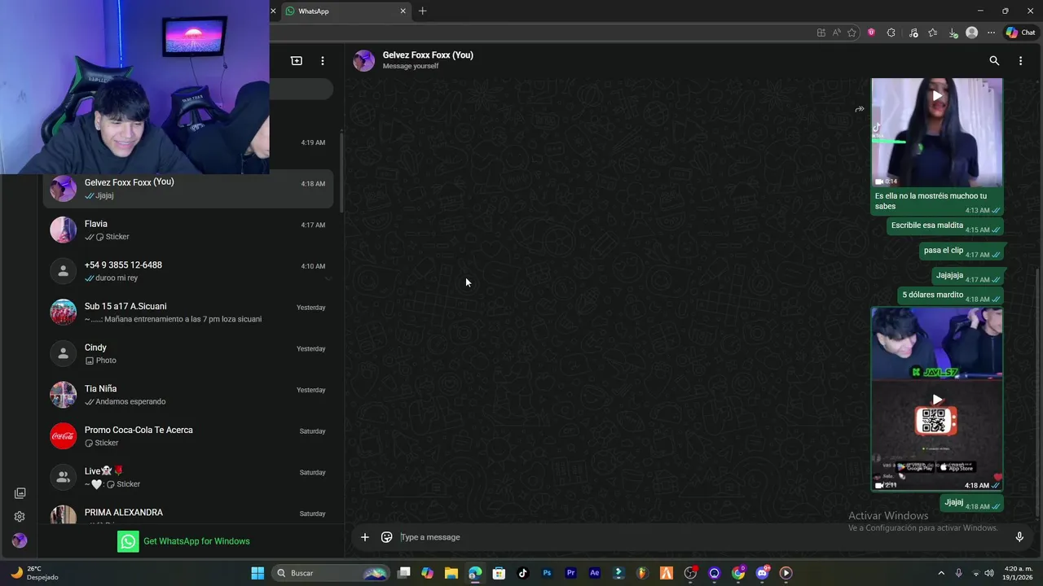
Task: Open Microsoft Store from the taskbar
Action: (x=499, y=573)
